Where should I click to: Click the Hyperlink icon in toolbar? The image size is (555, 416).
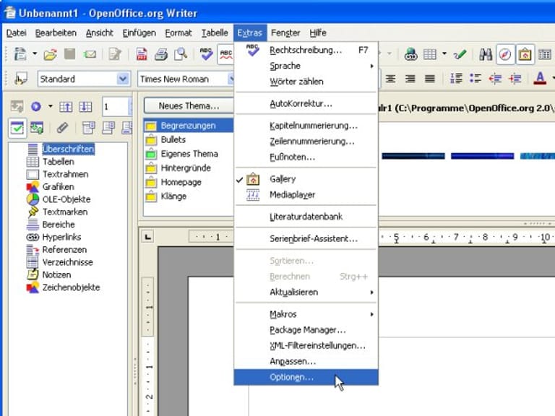point(410,54)
